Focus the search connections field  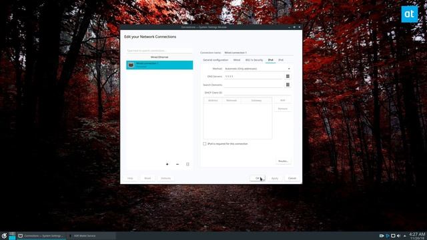159,51
